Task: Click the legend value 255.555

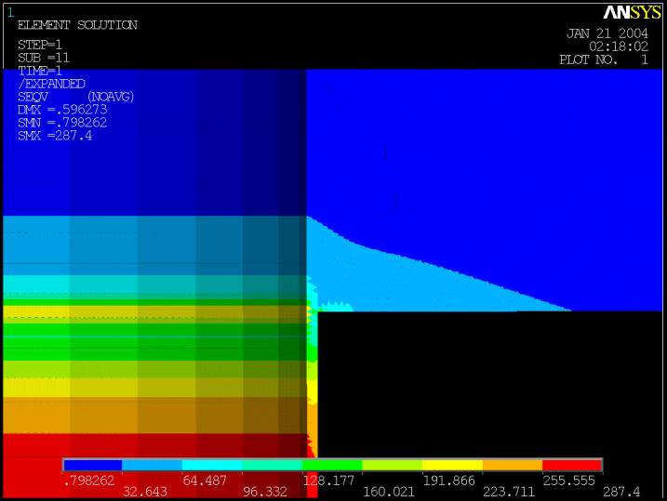Action: 568,481
